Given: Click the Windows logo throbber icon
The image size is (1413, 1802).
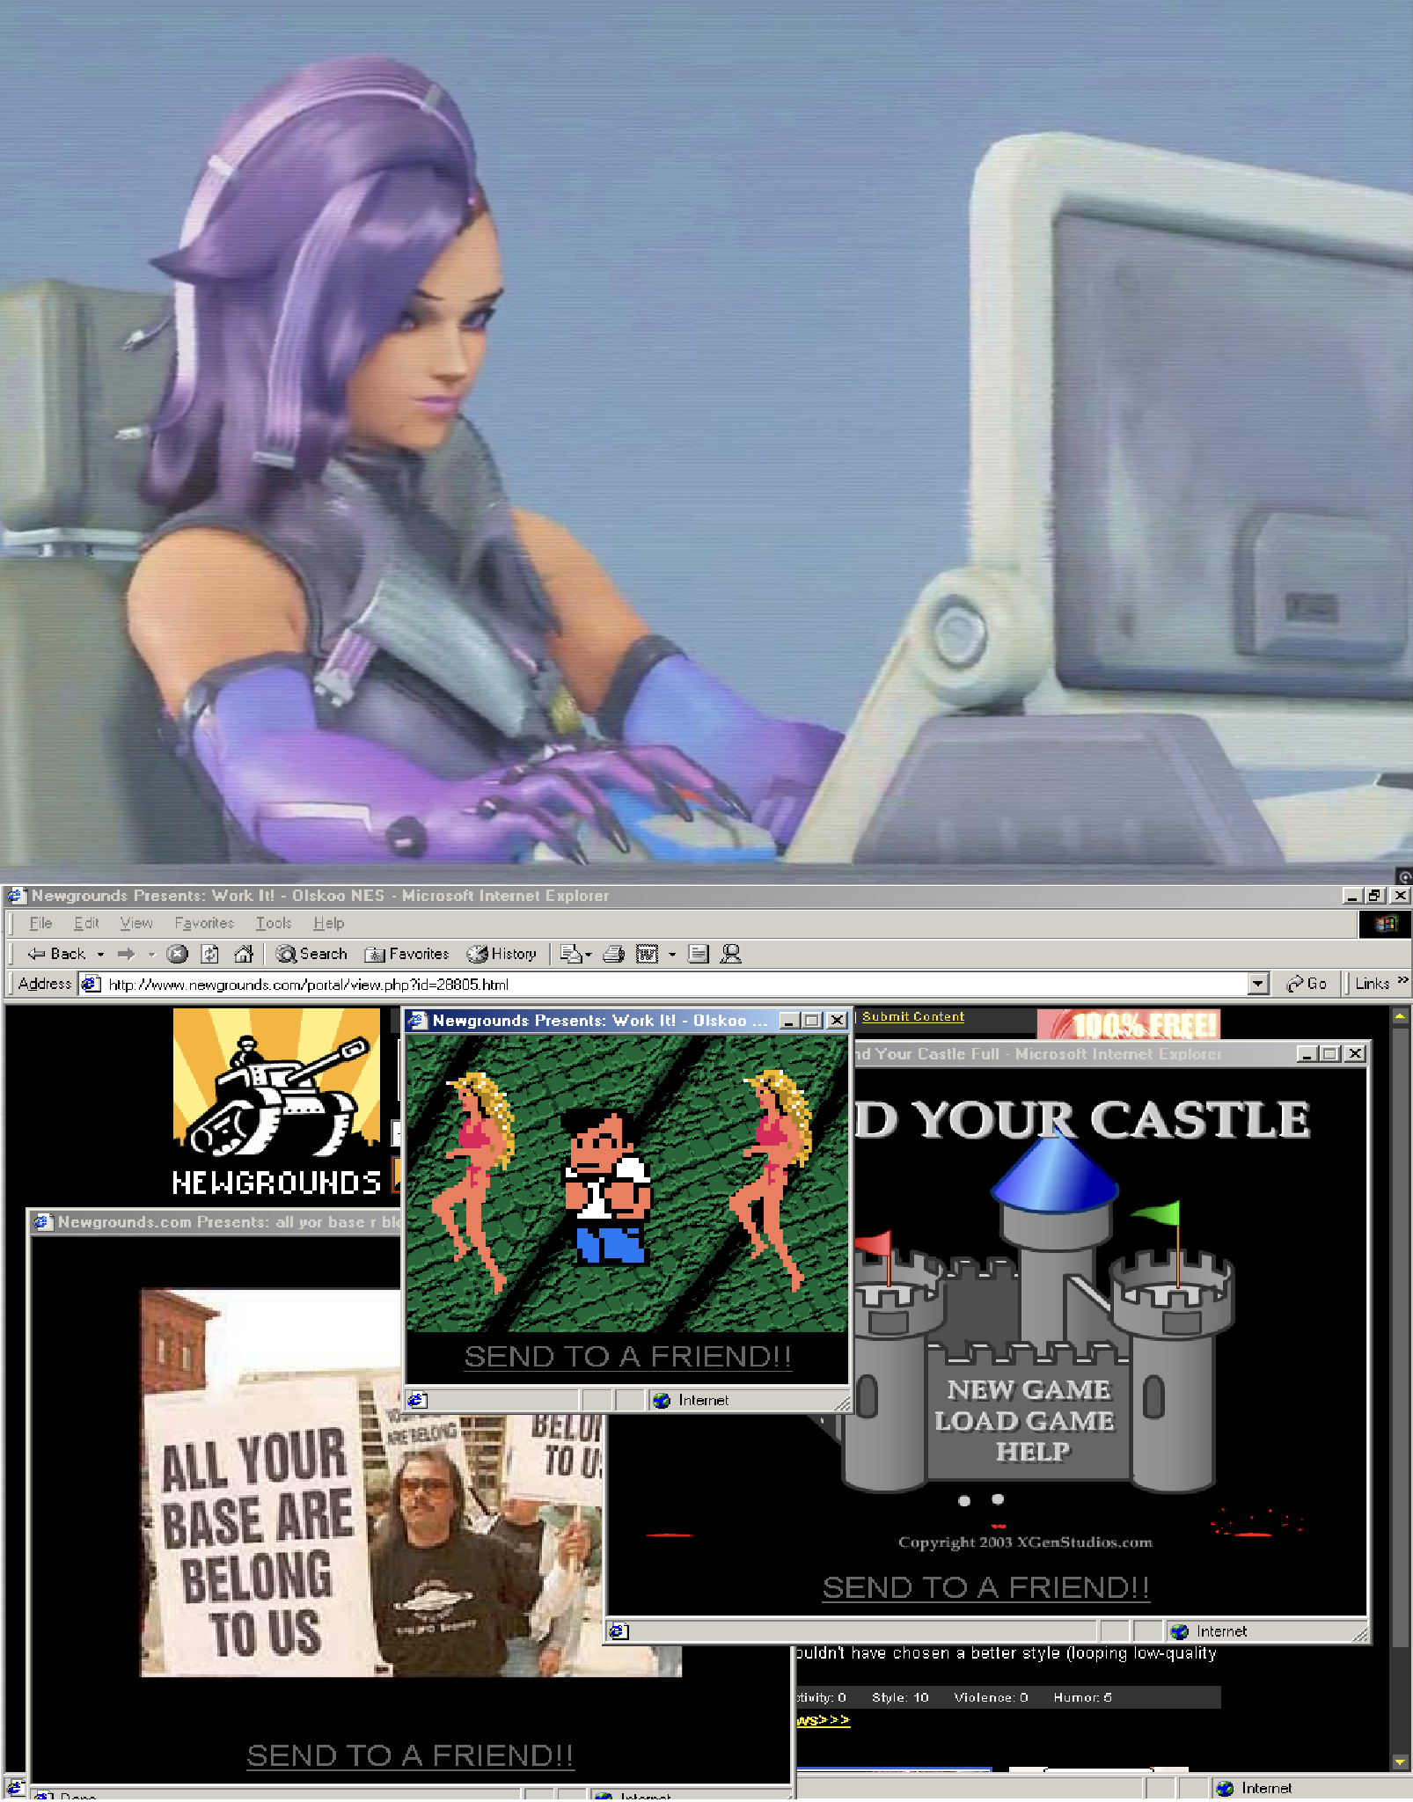Looking at the screenshot, I should point(1386,923).
